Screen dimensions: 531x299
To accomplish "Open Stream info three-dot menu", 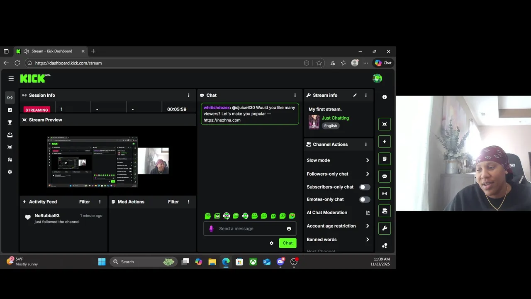I will tap(366, 95).
